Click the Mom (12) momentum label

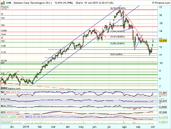(6, 106)
